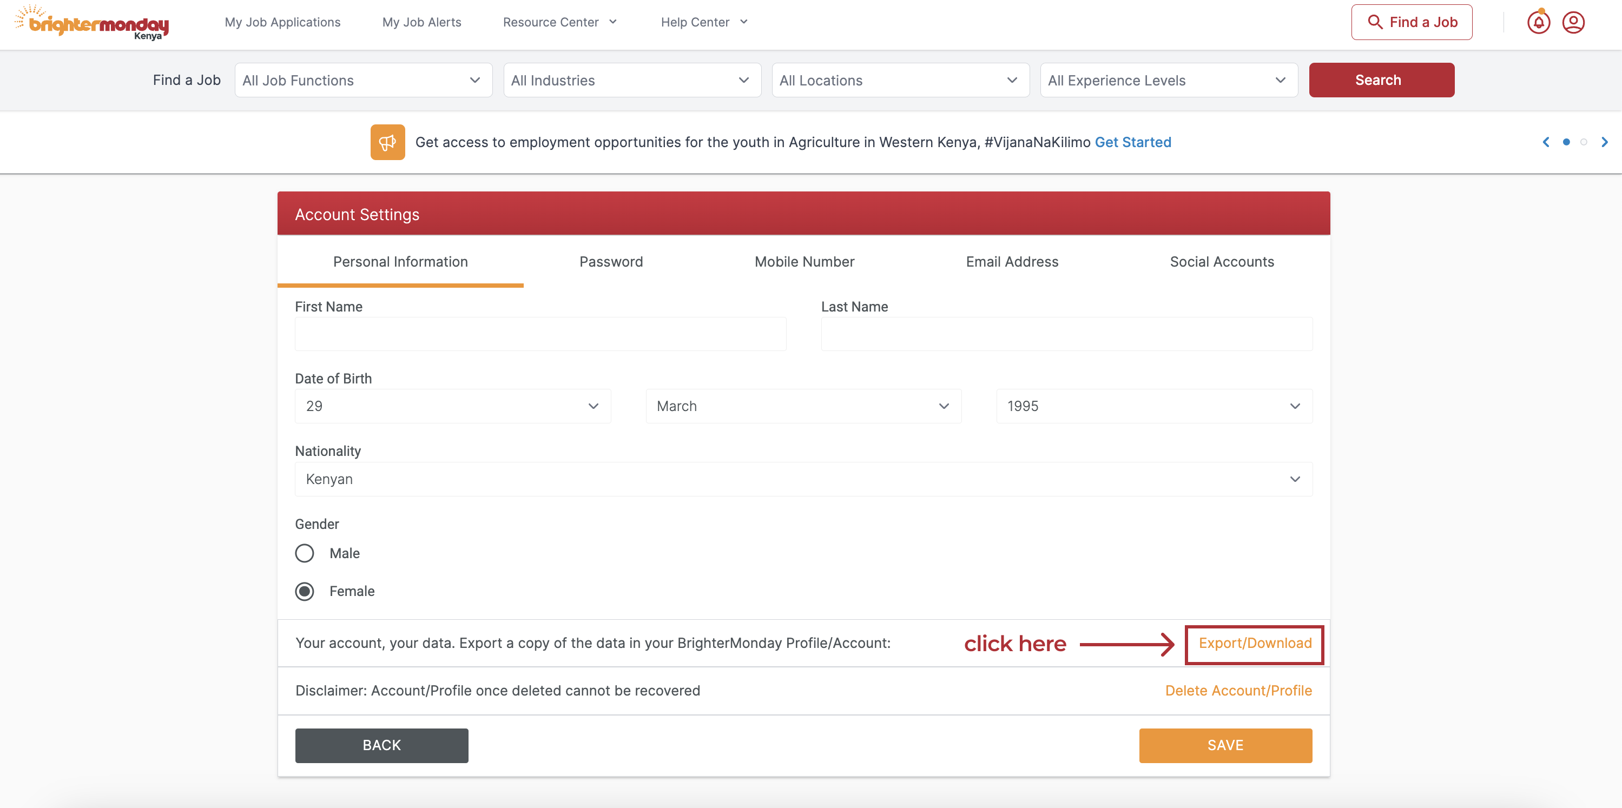
Task: Switch to the Password tab
Action: pos(611,262)
